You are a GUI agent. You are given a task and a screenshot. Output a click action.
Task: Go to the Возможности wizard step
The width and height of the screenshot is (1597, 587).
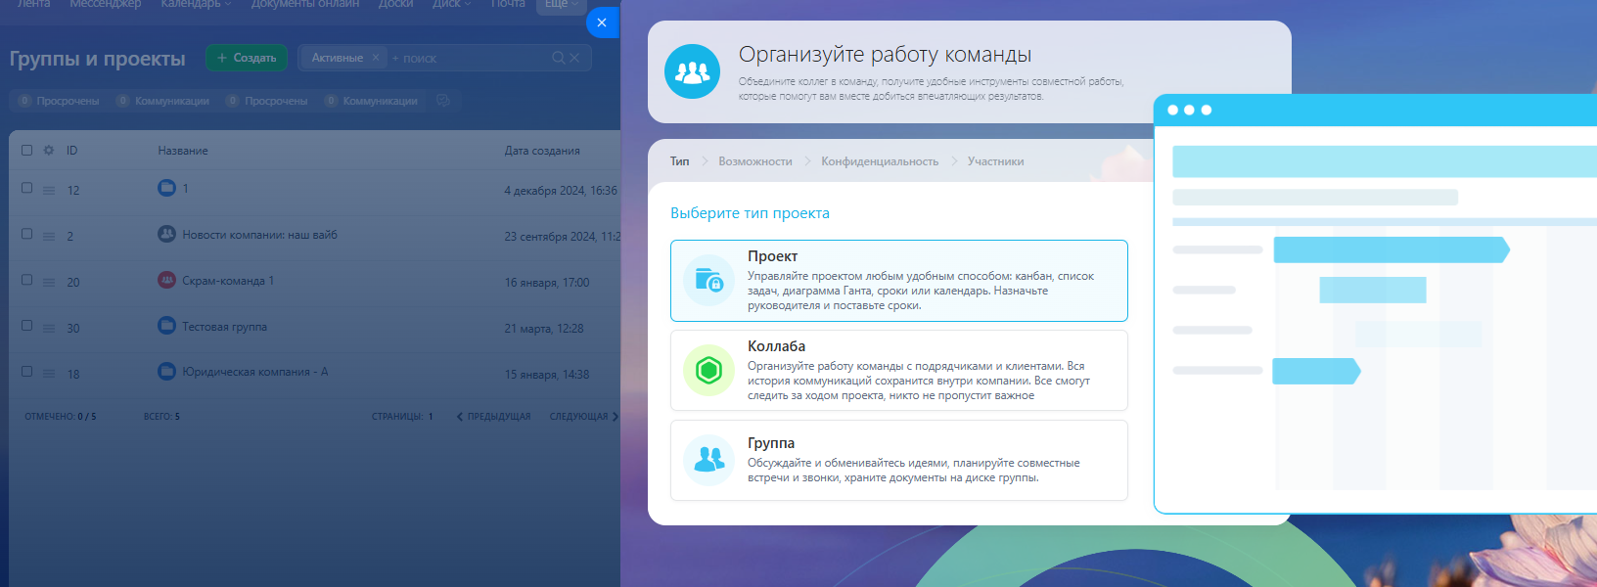point(754,161)
